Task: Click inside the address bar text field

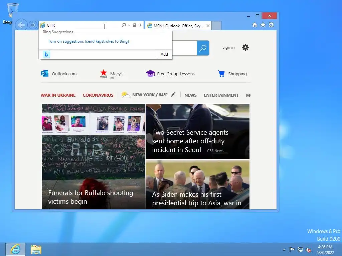Action: tap(83, 25)
